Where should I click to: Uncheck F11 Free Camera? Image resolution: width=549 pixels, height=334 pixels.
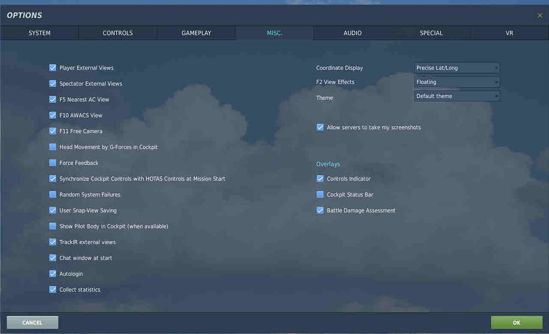point(53,131)
